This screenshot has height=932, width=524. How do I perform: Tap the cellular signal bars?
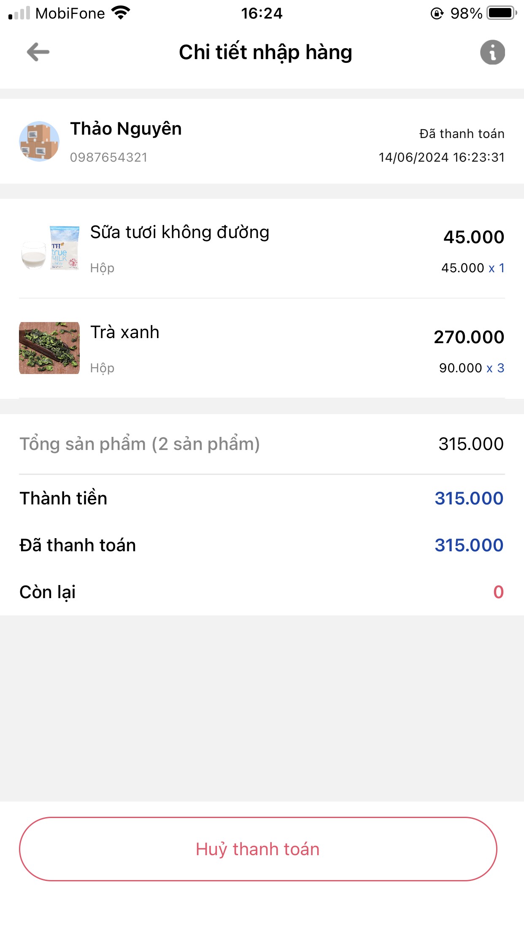19,13
